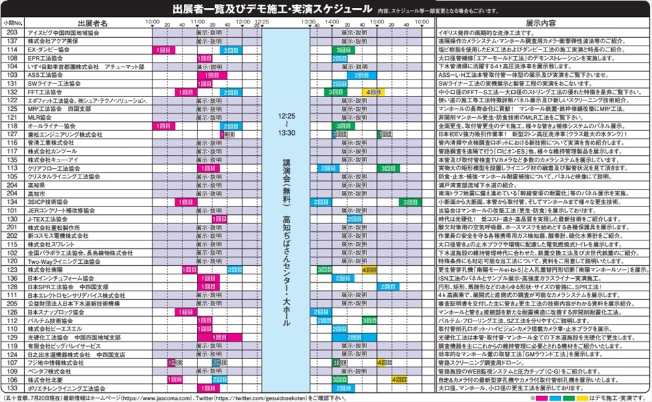Select the 4回目 block for 株式会社北菱

point(399,380)
